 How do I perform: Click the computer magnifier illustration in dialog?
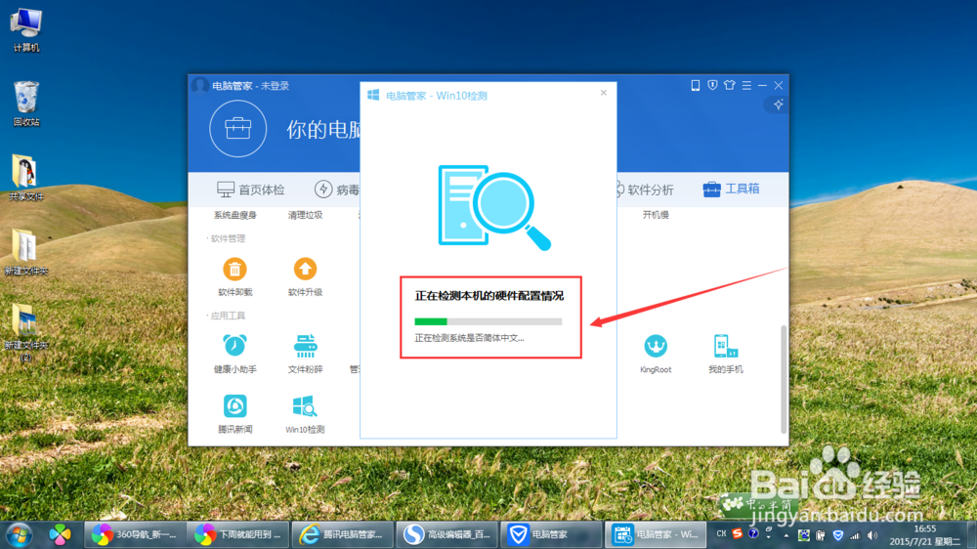(494, 207)
